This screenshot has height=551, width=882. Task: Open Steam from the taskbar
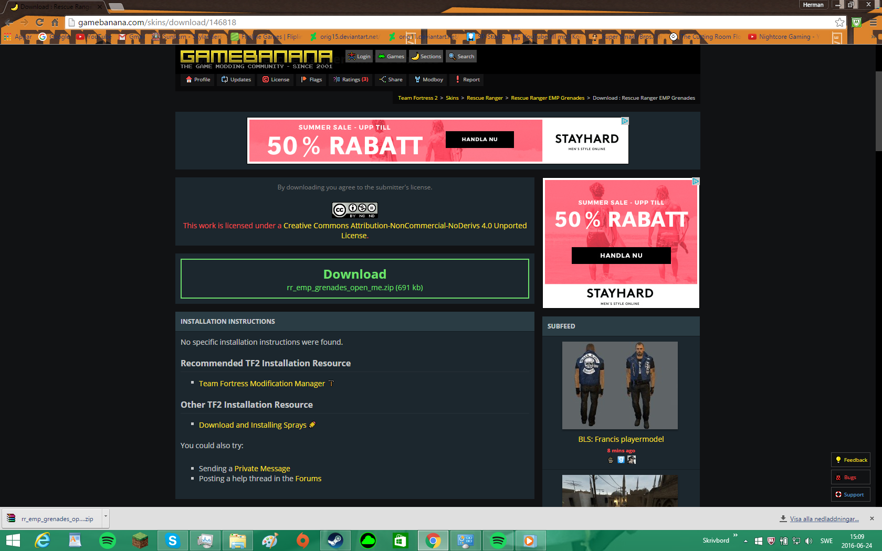click(335, 541)
